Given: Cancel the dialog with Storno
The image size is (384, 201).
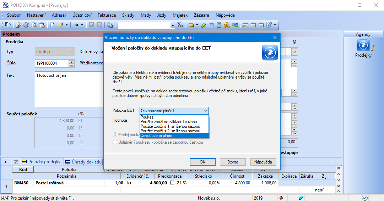Looking at the screenshot, I should (233, 162).
